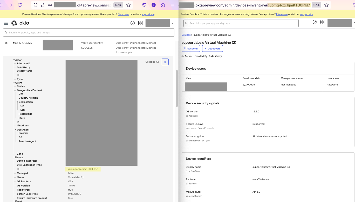Click the APPLE manufacturer value

click(256, 192)
